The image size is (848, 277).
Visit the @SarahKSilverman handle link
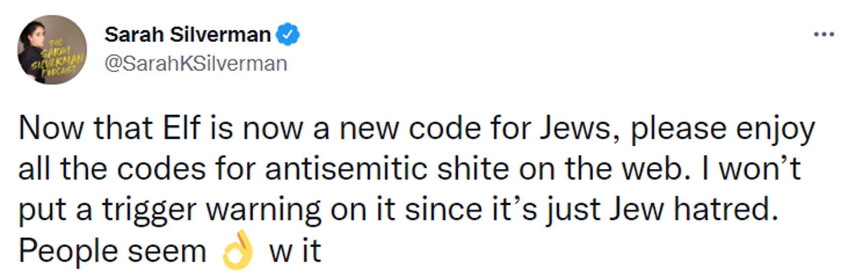click(x=196, y=64)
